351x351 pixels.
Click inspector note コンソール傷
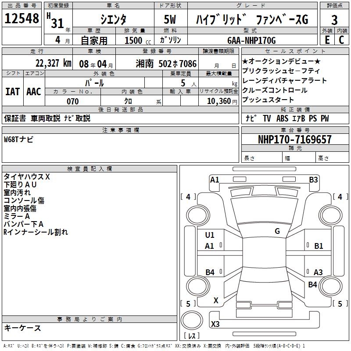[24, 200]
